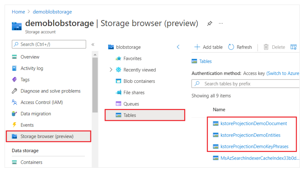
Task: Expand the Recently viewed node
Action: coord(111,70)
